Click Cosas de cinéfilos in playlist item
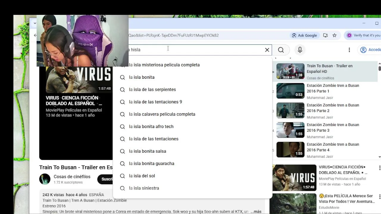This screenshot has width=381, height=214. pos(321,78)
